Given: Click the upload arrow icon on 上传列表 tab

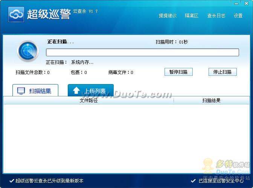Looking at the screenshot, I should point(76,90).
